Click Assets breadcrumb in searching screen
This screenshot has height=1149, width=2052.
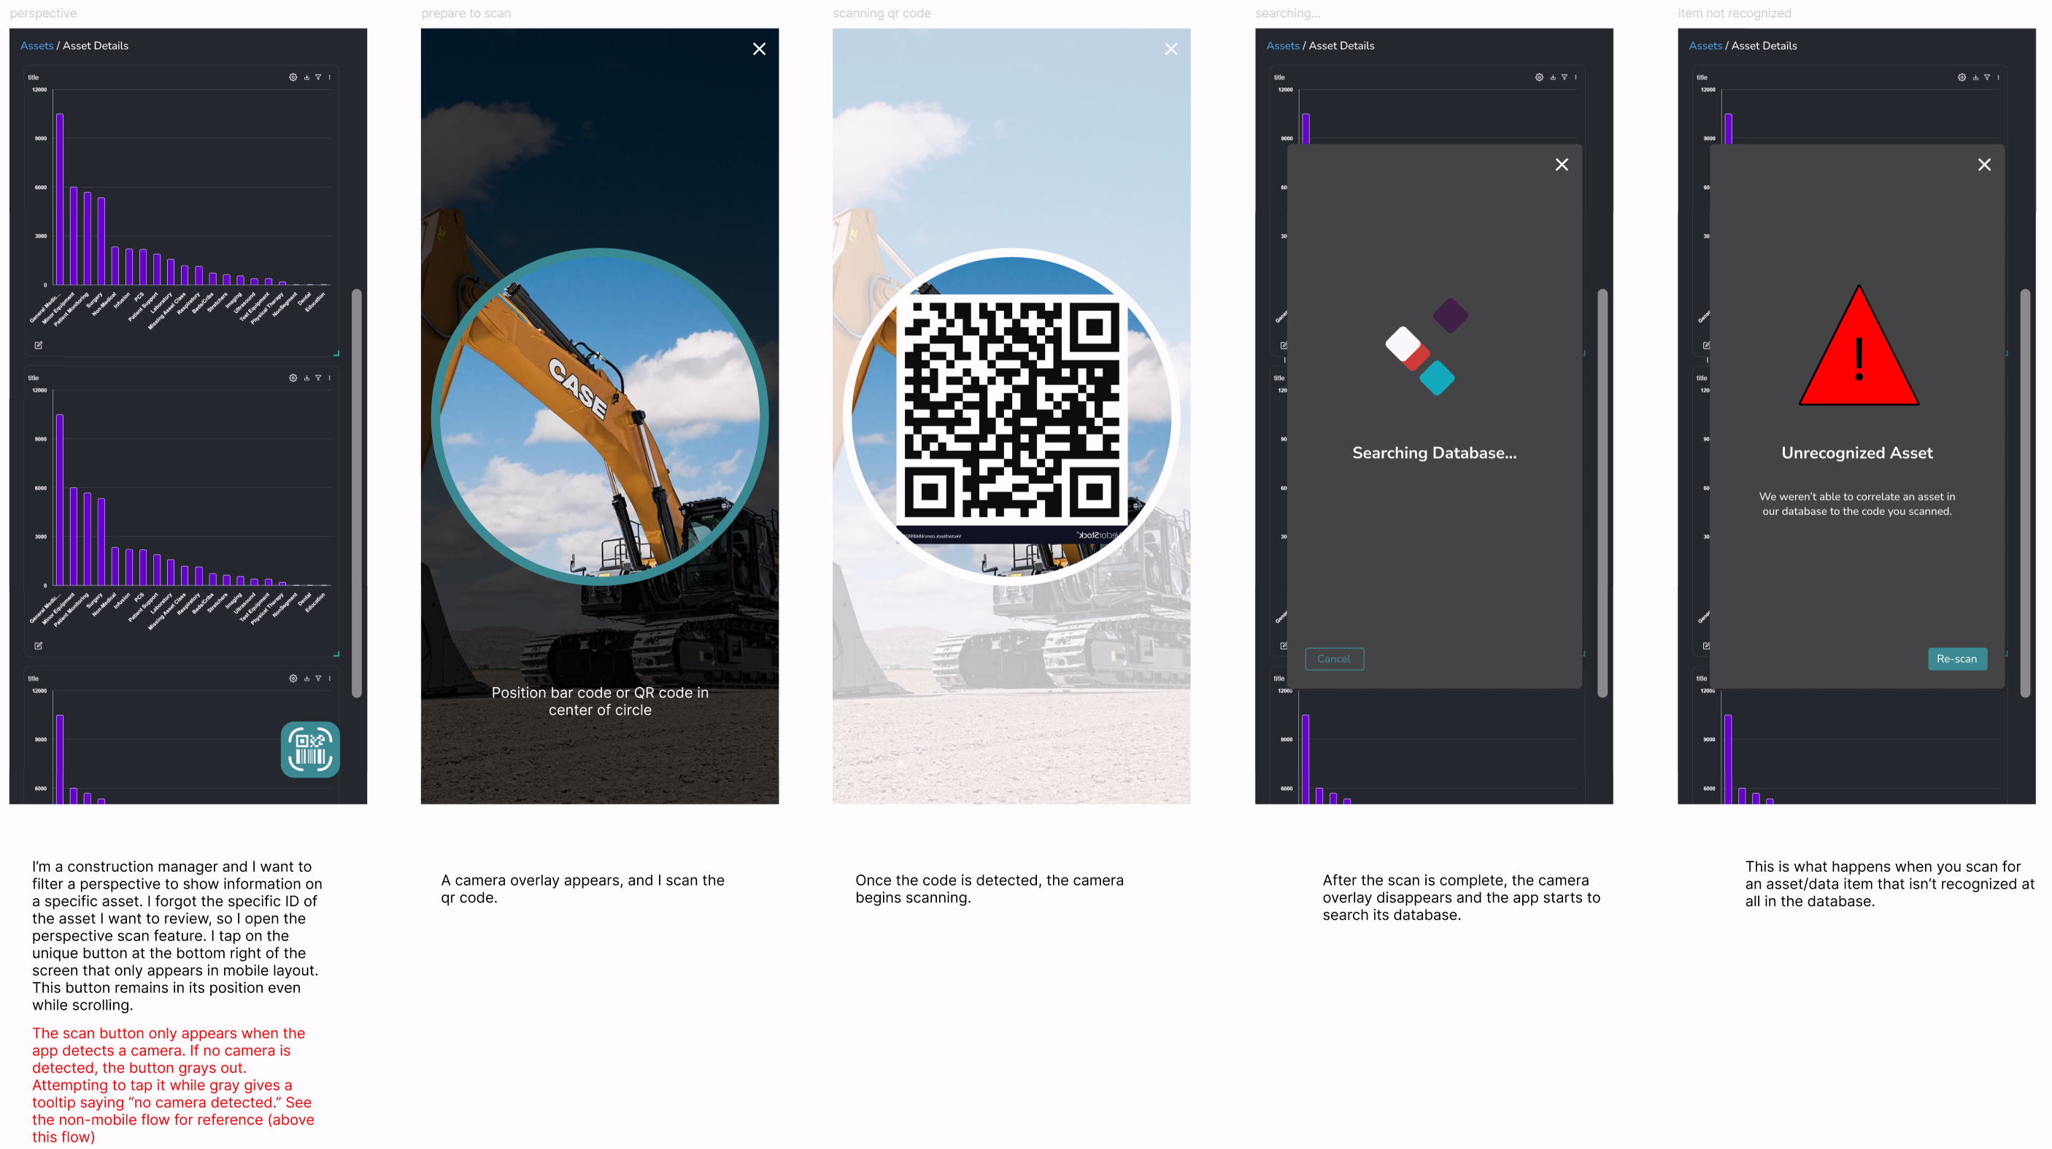(1283, 46)
